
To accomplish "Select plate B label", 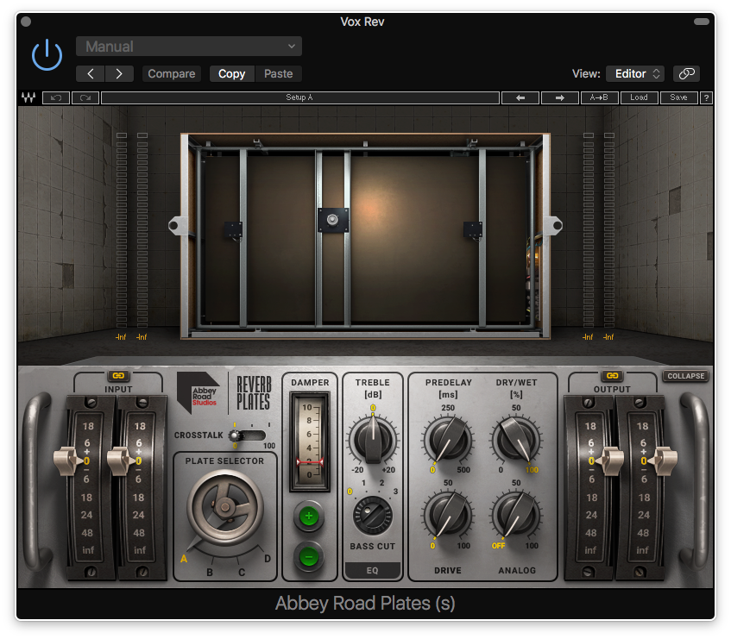I will click(210, 573).
